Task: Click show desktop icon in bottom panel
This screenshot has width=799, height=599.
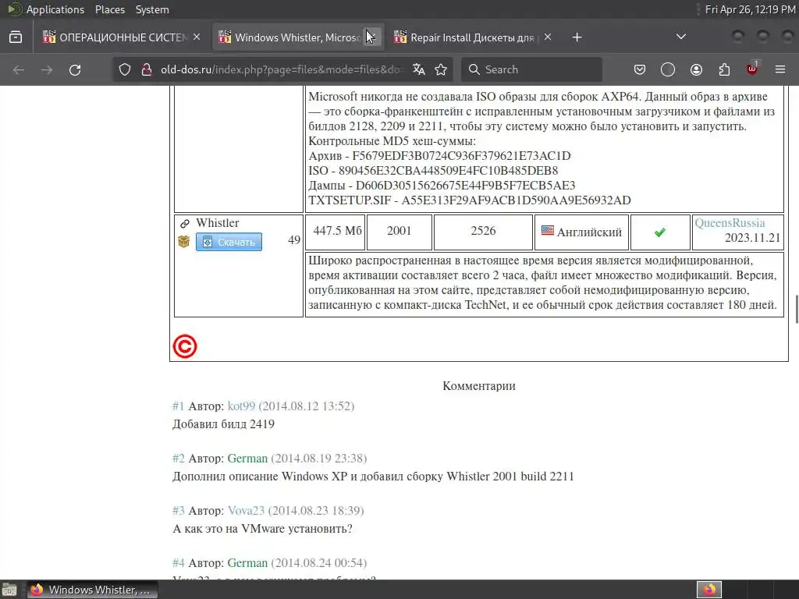Action: click(x=9, y=590)
